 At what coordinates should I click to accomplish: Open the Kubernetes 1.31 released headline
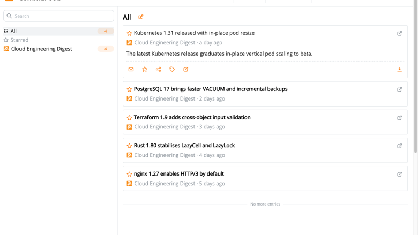pyautogui.click(x=194, y=33)
